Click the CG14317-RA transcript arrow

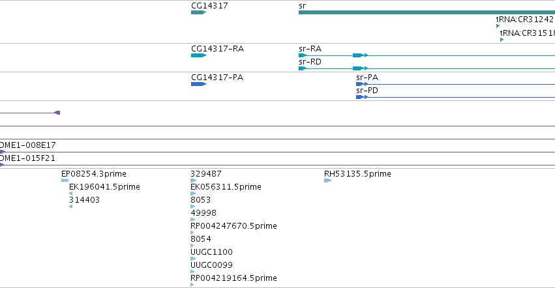(198, 55)
